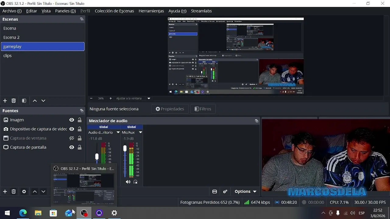The image size is (390, 219).
Task: Open the Streamlabs menu
Action: point(201,11)
